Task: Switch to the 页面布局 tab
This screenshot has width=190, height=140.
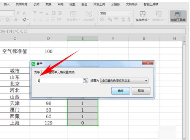Action: click(x=22, y=4)
